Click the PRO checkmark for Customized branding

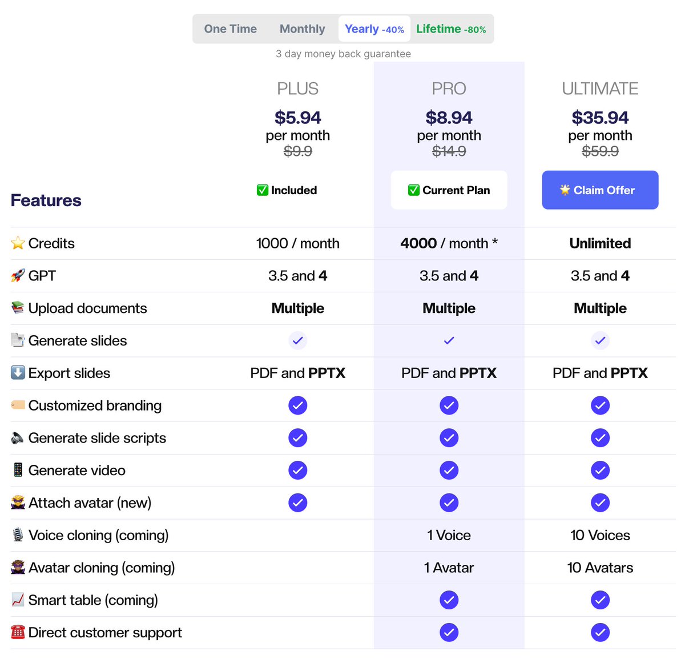tap(449, 405)
